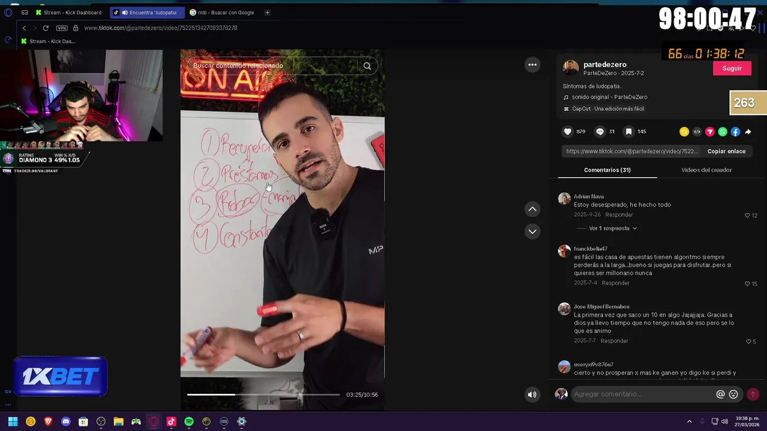Like Adrian Nava's comment
The image size is (767, 431).
[747, 215]
